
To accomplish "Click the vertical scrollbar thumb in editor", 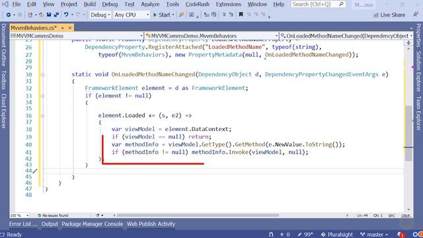I will point(408,134).
